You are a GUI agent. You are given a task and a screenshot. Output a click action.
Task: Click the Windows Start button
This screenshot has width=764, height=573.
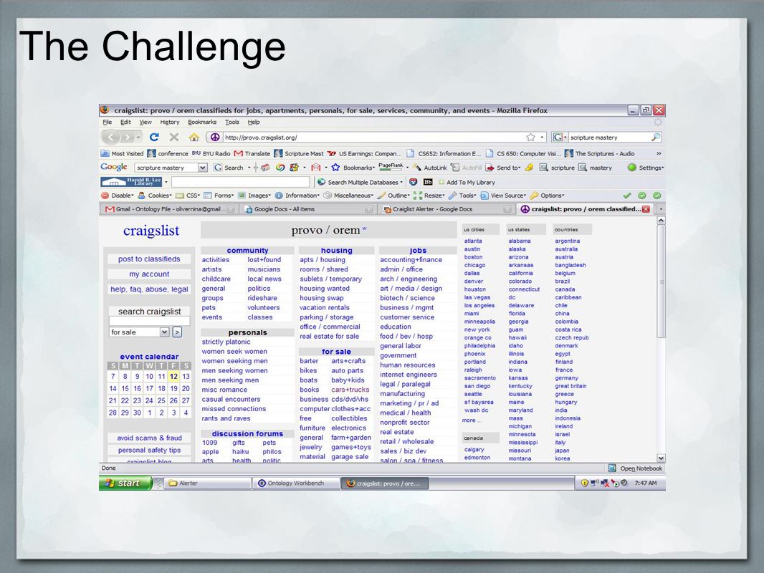pyautogui.click(x=125, y=483)
